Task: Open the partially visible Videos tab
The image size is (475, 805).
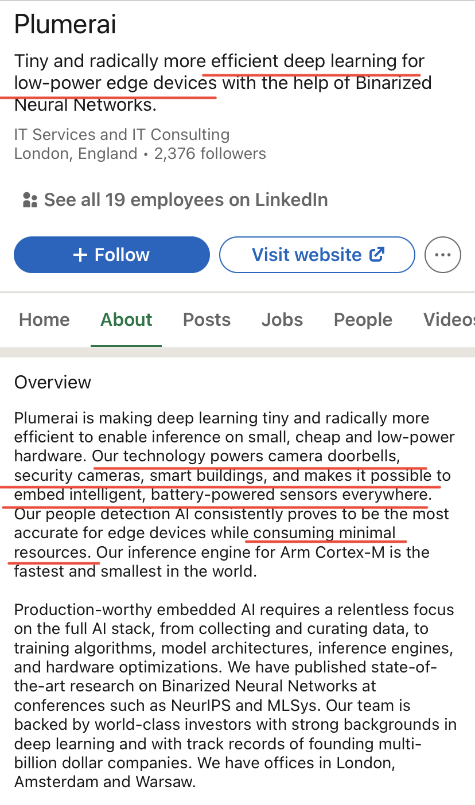Action: 449,320
